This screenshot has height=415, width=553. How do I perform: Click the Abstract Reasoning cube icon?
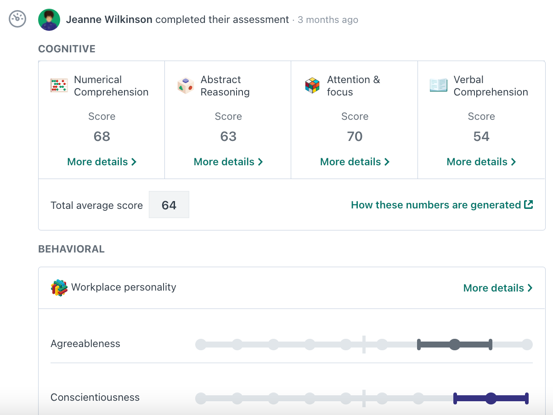pos(185,85)
